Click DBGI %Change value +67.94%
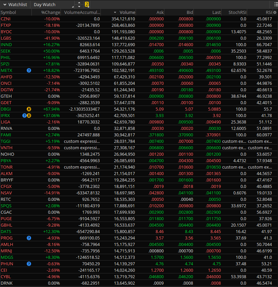 coord(51,109)
